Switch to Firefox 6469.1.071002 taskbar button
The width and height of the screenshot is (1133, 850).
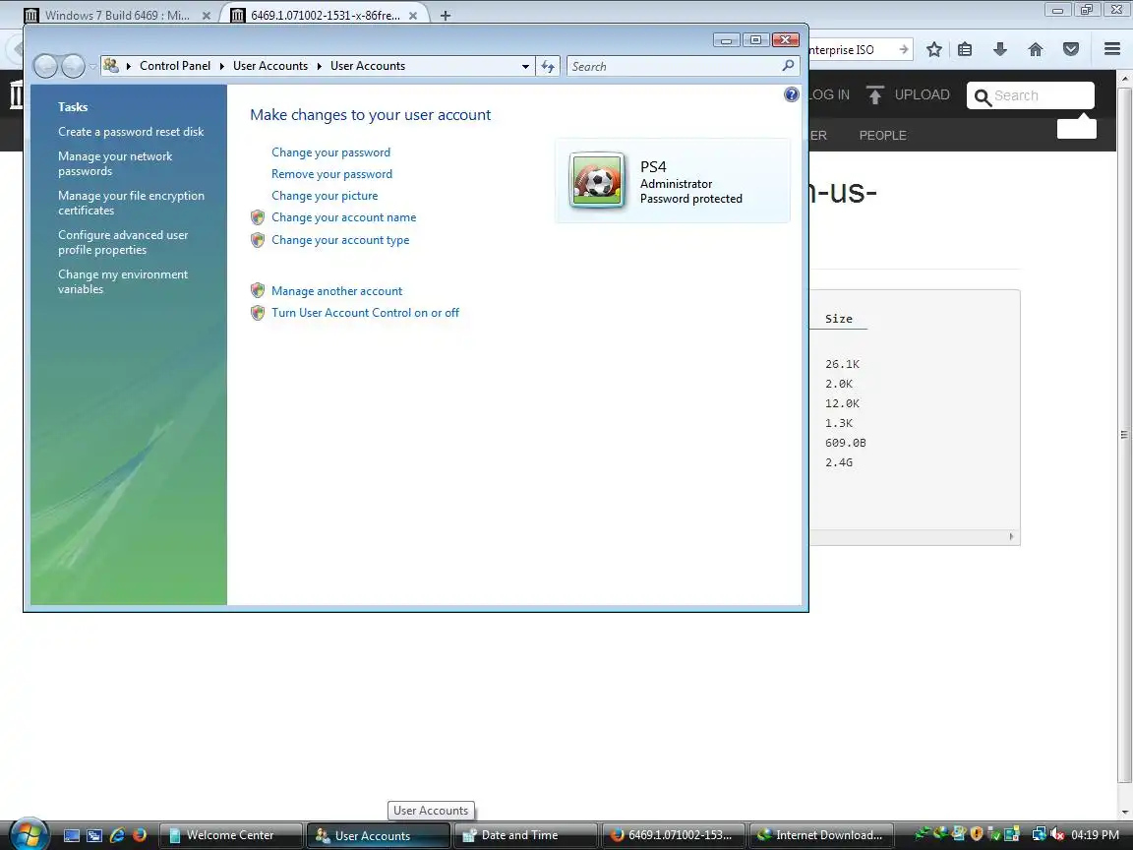673,835
